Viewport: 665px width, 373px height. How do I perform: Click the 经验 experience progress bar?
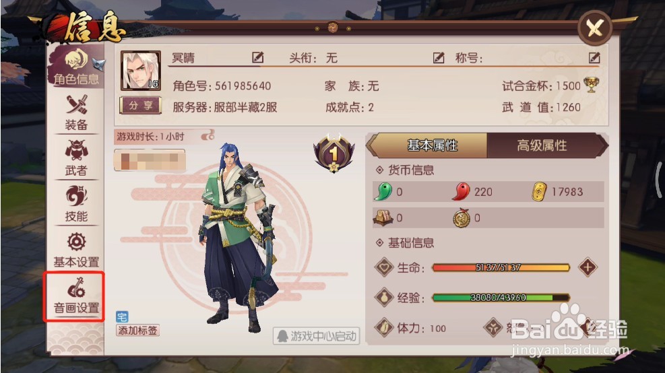(501, 298)
